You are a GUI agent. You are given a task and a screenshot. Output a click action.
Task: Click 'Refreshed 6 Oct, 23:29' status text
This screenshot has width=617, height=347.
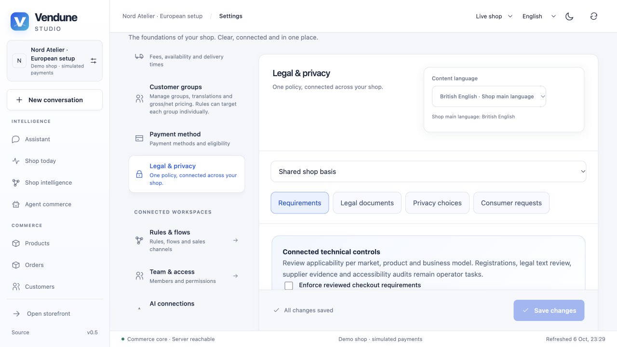tap(576, 339)
